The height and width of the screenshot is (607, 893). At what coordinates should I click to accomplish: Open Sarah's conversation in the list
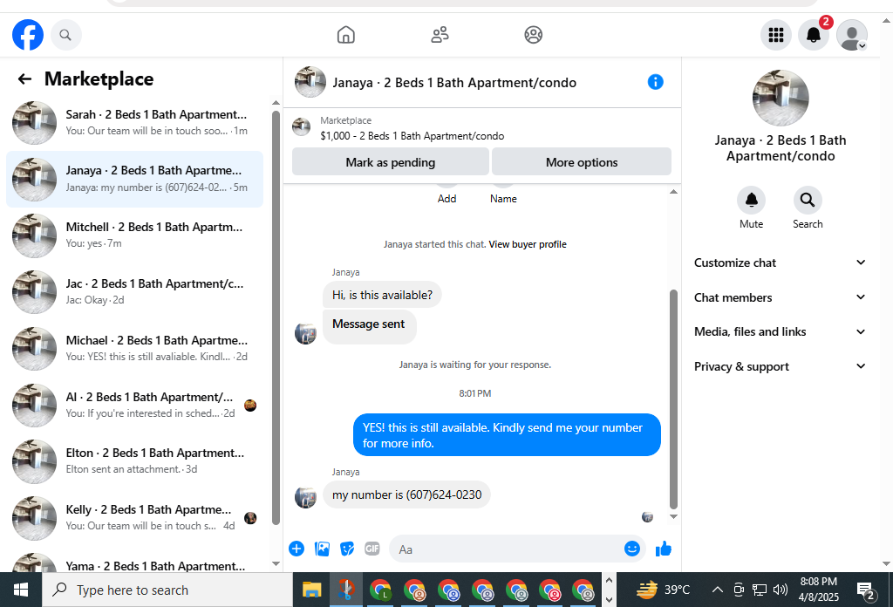pos(135,122)
